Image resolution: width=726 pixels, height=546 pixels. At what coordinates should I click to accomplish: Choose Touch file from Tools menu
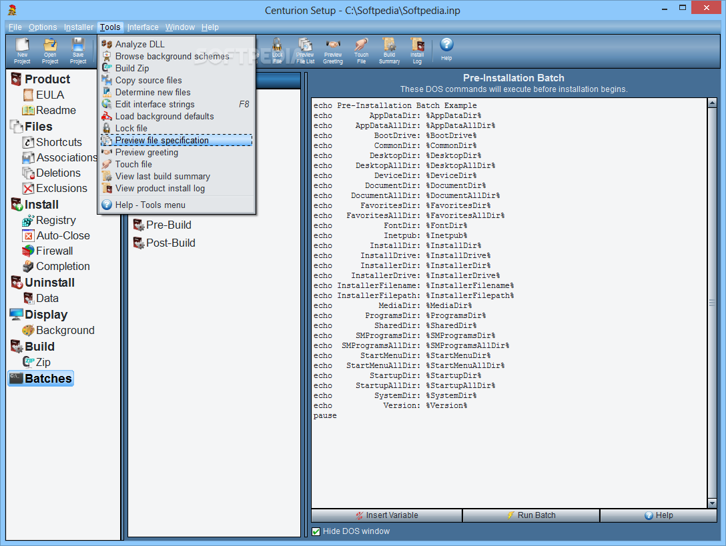pos(176,164)
